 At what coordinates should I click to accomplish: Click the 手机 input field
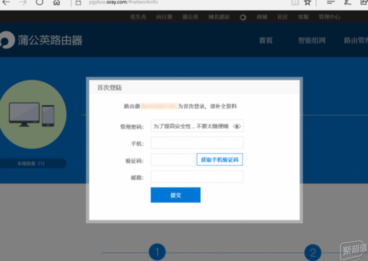pos(197,142)
